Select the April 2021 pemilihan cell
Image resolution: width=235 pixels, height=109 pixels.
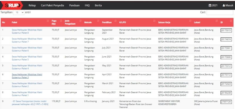(107, 75)
